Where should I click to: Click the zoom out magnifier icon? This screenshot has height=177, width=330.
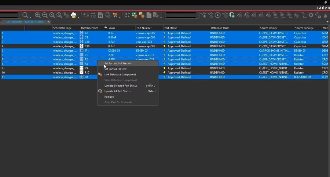click(45, 15)
